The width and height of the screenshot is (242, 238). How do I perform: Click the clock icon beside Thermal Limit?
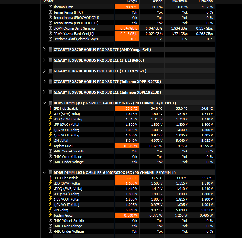pyautogui.click(x=50, y=7)
